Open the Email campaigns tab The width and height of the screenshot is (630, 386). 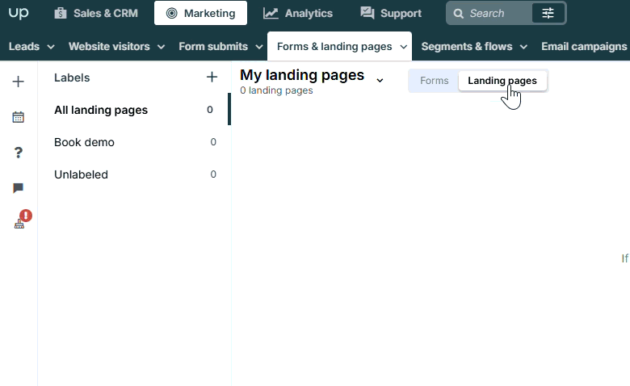tap(584, 47)
